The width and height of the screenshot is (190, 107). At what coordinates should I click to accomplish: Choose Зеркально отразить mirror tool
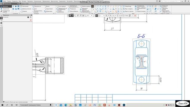click(x=84, y=9)
